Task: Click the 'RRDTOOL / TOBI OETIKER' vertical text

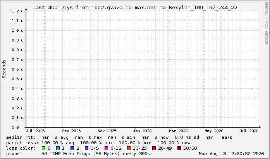Action: click(x=266, y=23)
